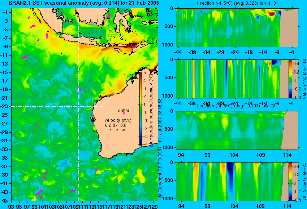Click the 'vel. S (m/s) lat=-23' label
307x209 pixels.
pos(304,182)
